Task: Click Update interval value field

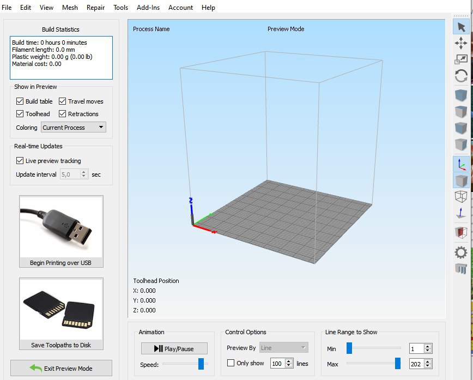Action: click(70, 174)
